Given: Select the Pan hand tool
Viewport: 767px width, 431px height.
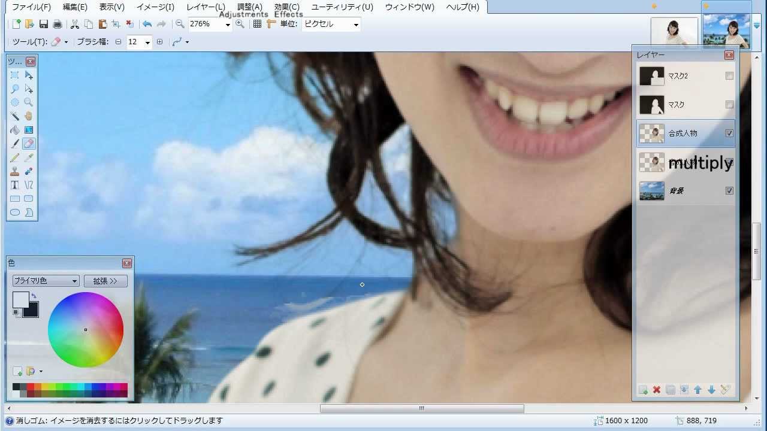Looking at the screenshot, I should pos(29,117).
